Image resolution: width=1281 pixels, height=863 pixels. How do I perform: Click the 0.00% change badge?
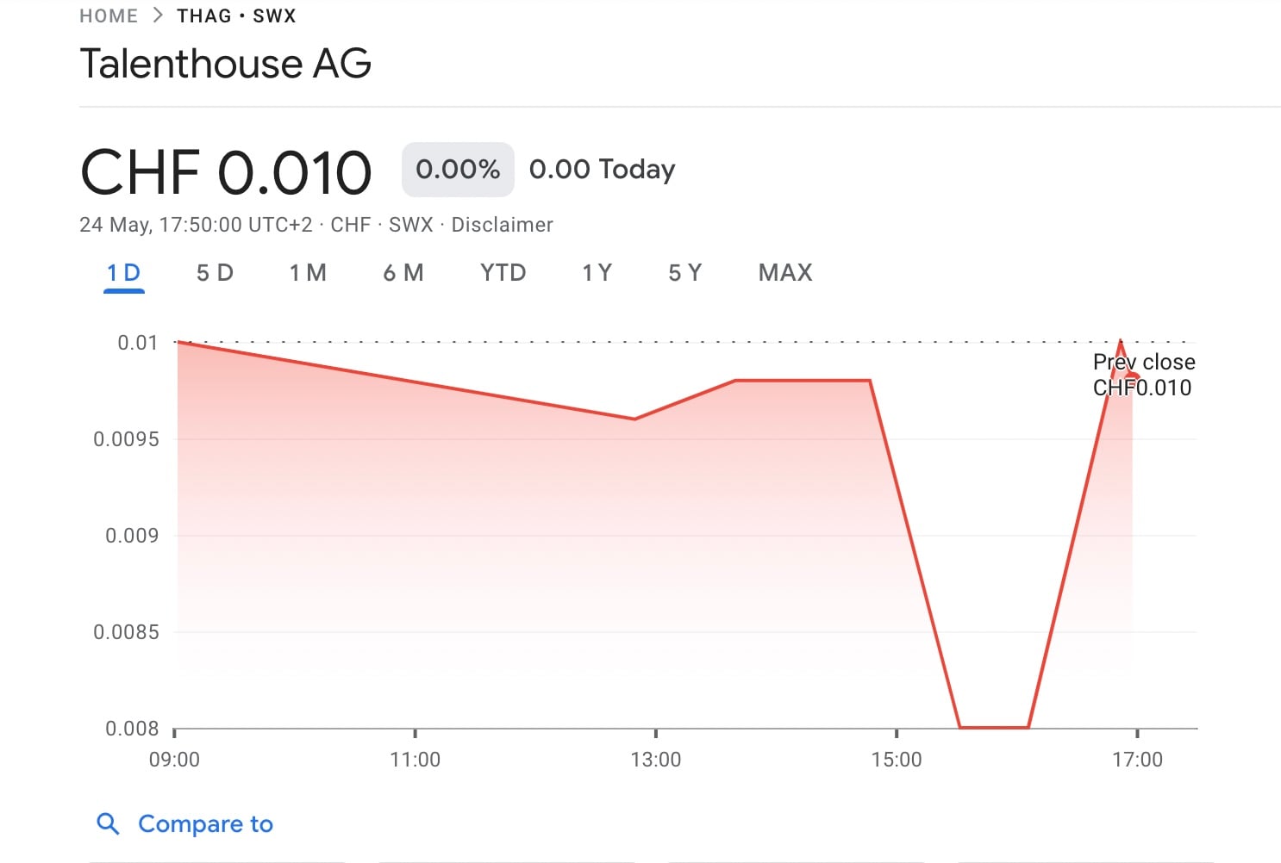[x=458, y=170]
